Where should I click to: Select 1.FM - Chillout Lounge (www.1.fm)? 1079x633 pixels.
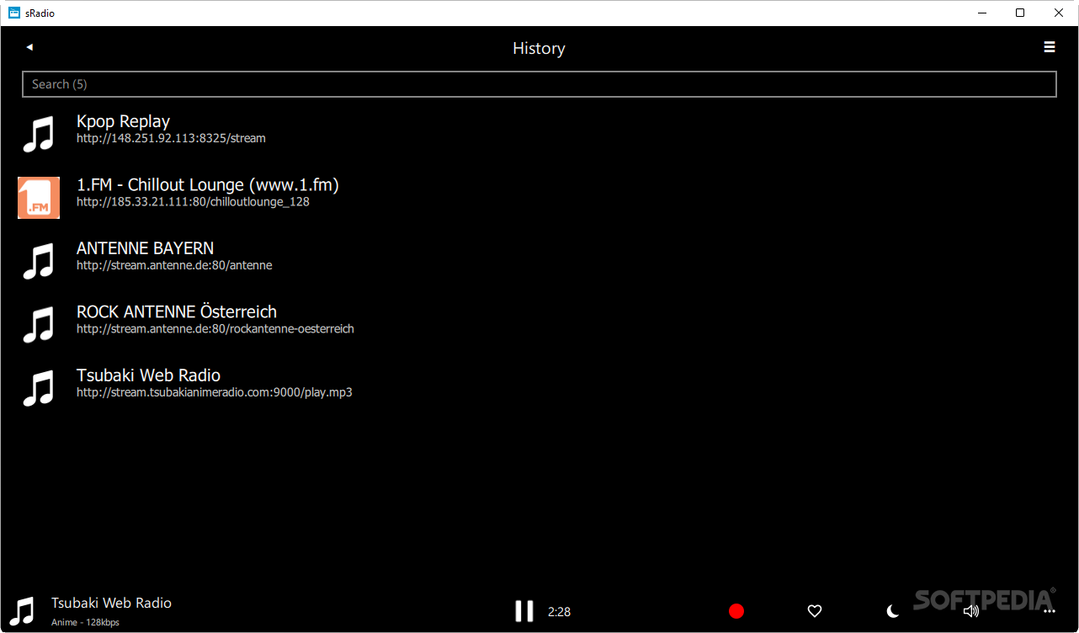(208, 184)
